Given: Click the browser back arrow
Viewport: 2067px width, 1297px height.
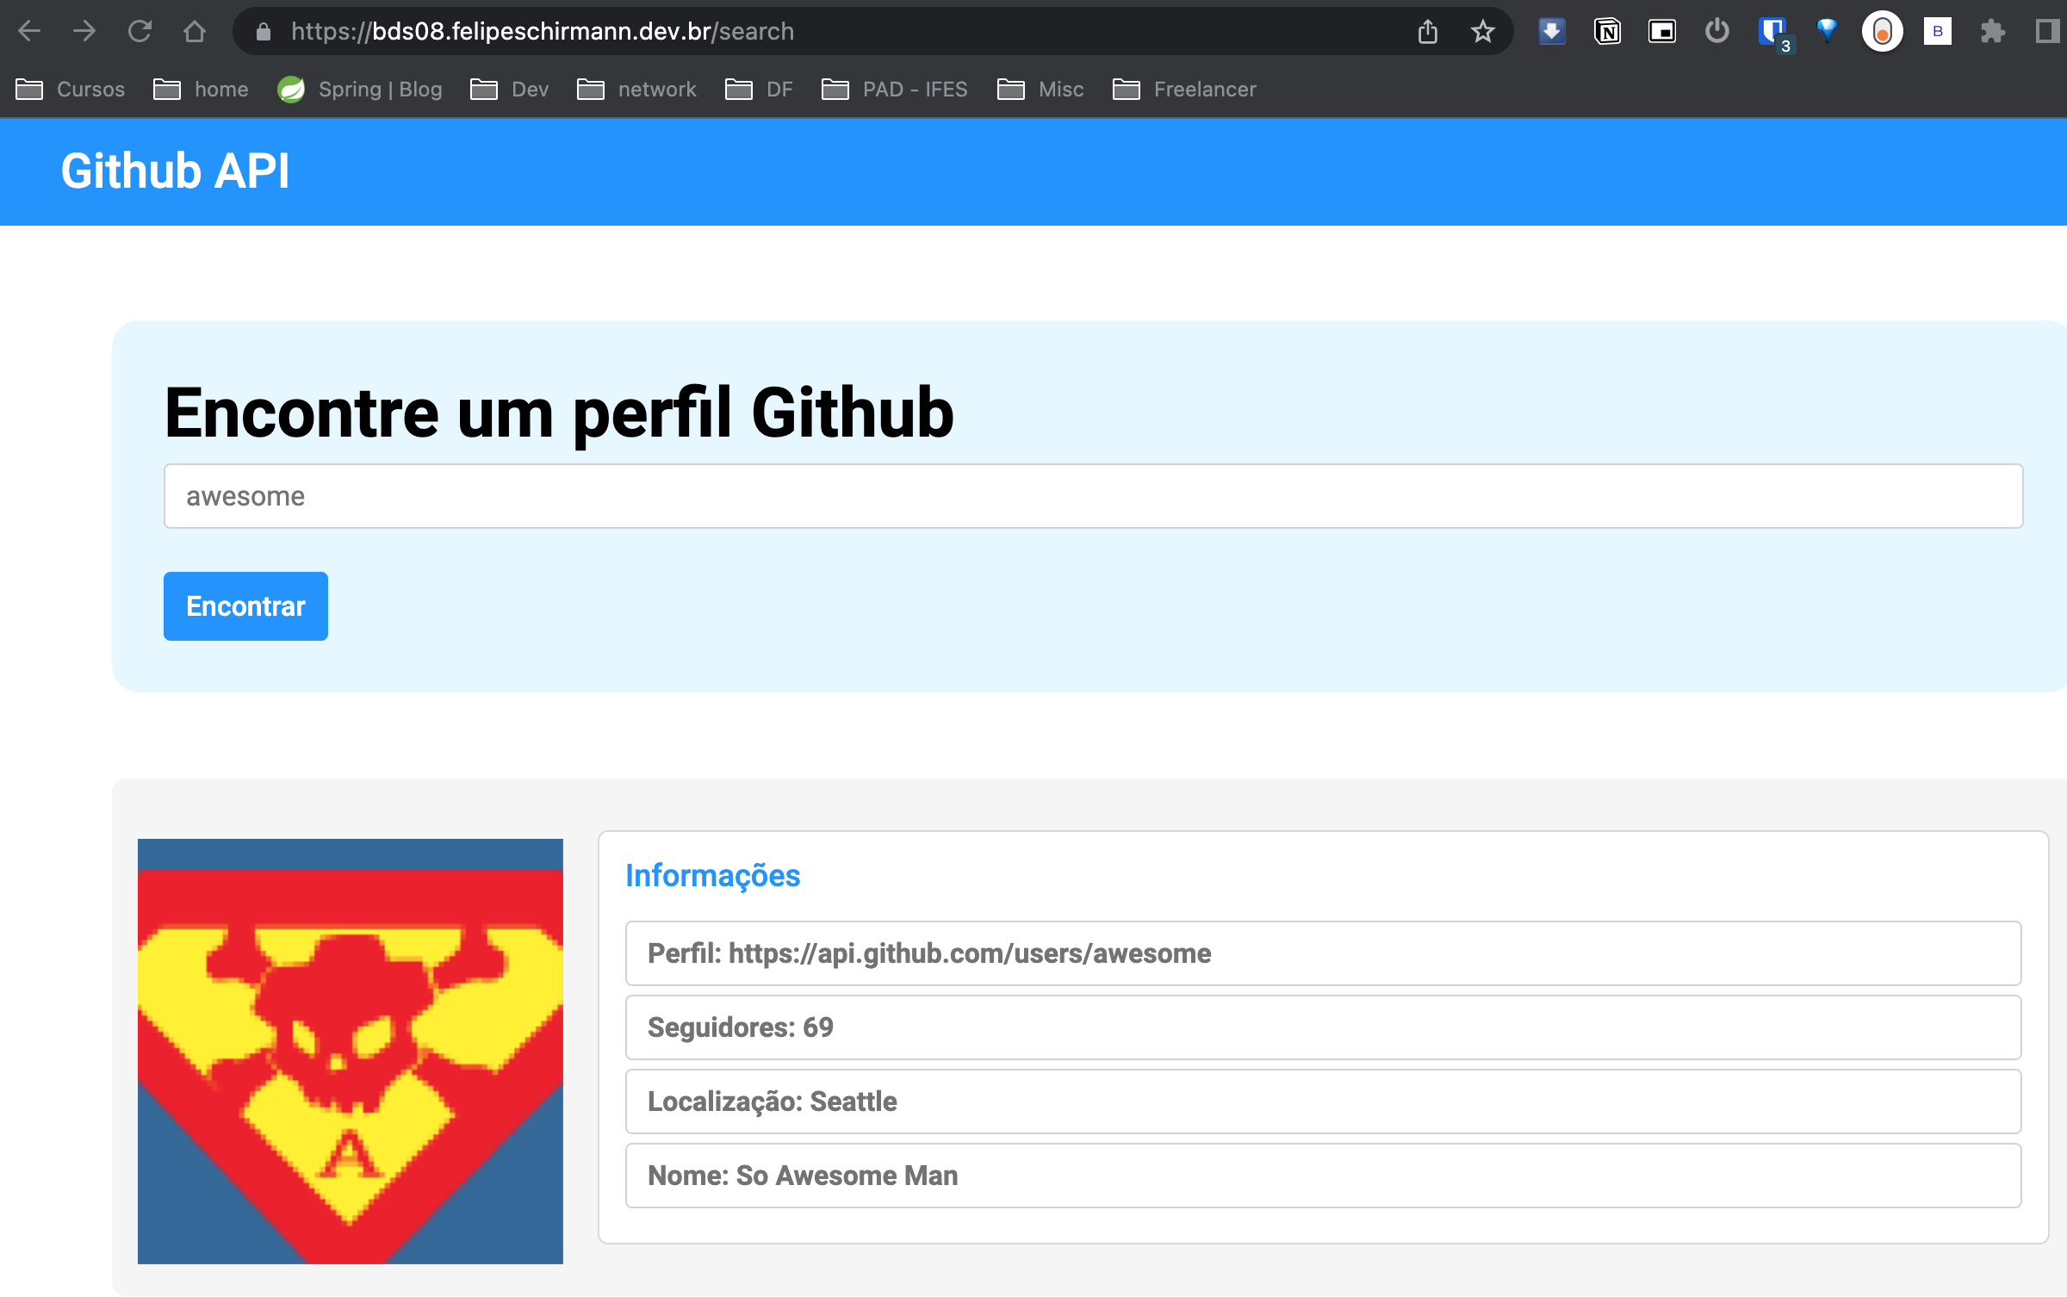Looking at the screenshot, I should [29, 32].
